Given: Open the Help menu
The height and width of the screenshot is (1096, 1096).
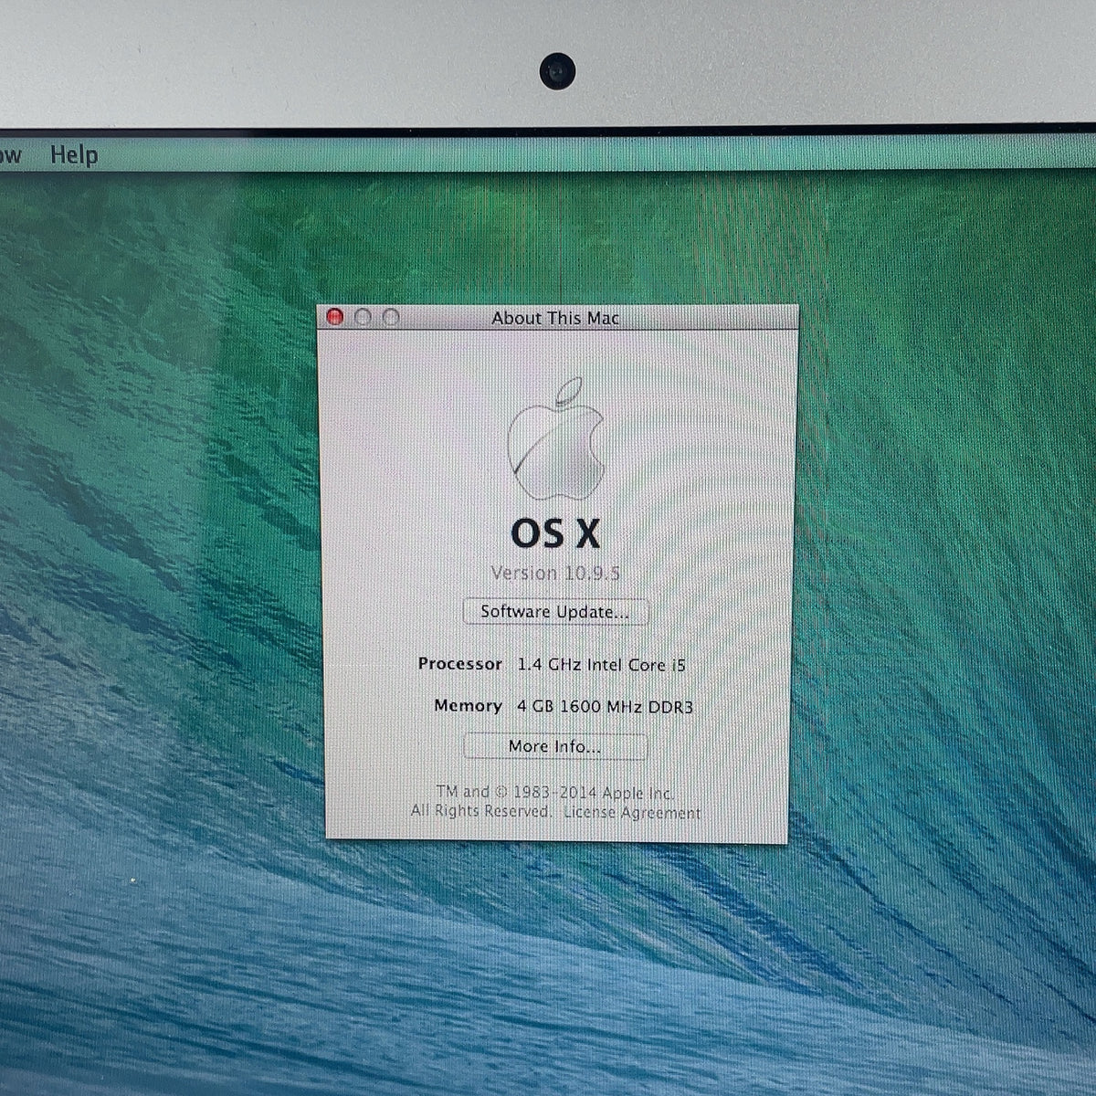Looking at the screenshot, I should (74, 155).
